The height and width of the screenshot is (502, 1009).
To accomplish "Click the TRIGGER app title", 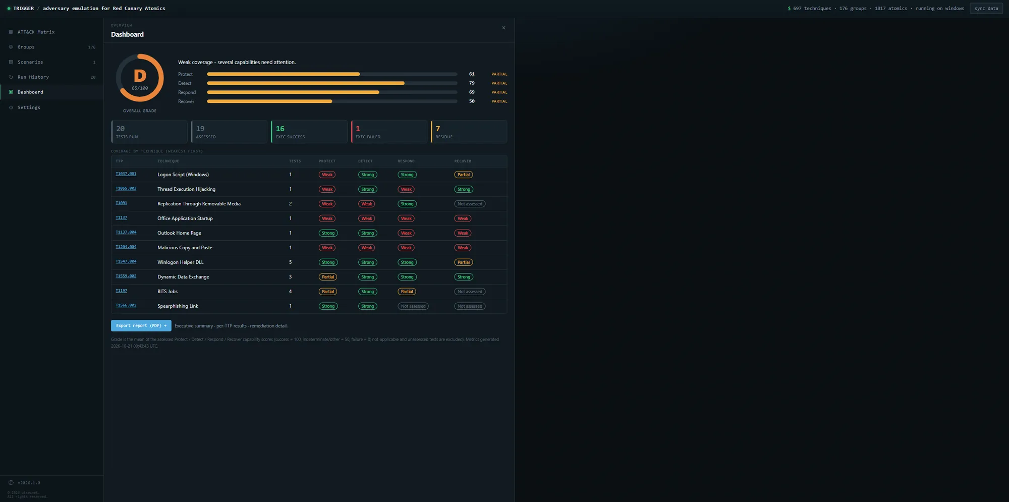I will click(23, 9).
